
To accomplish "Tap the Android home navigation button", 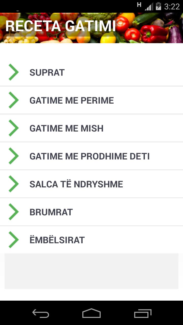I will pyautogui.click(x=91, y=313).
